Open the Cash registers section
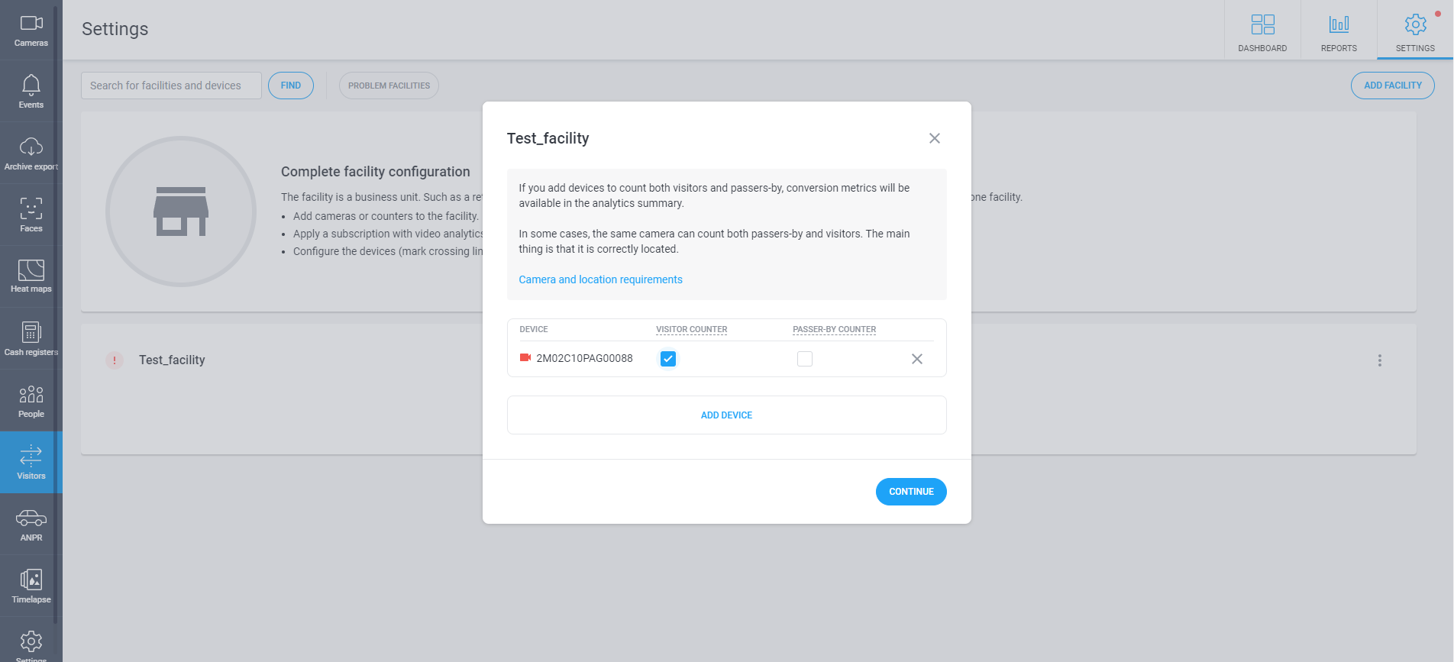1454x662 pixels. (x=31, y=339)
